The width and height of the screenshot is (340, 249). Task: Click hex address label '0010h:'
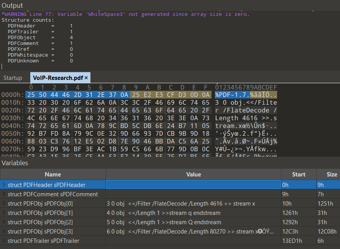point(12,102)
